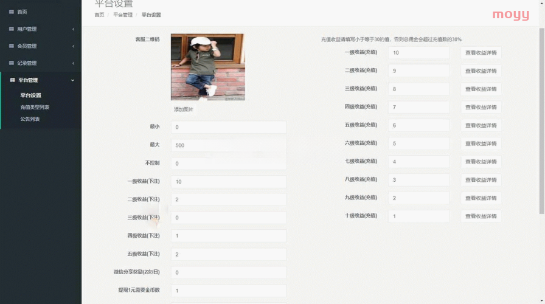Go to 首页 via breadcrumb link

click(x=99, y=15)
